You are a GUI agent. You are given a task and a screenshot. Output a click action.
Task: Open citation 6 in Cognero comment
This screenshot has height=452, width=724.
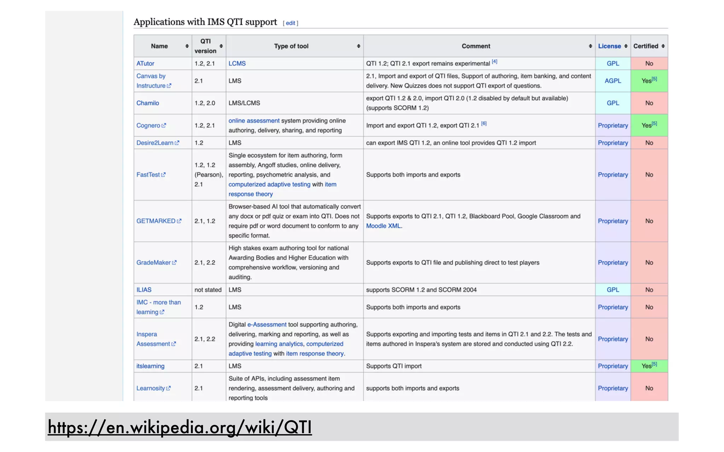(484, 123)
